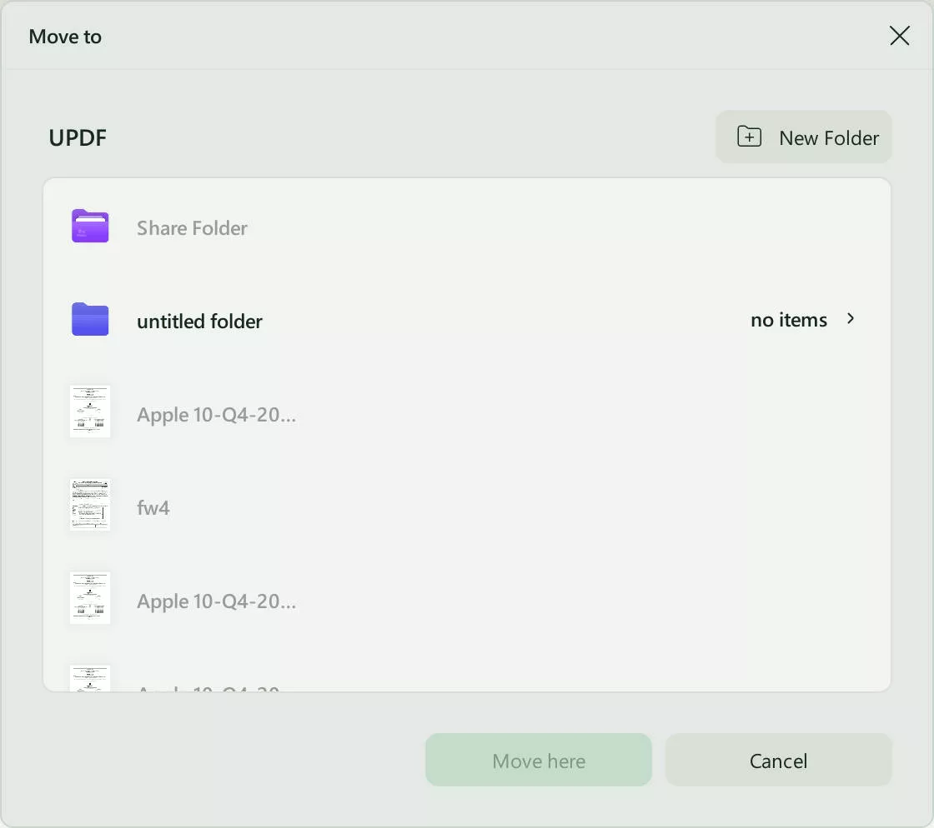Image resolution: width=934 pixels, height=828 pixels.
Task: Click the New Folder button
Action: (803, 137)
